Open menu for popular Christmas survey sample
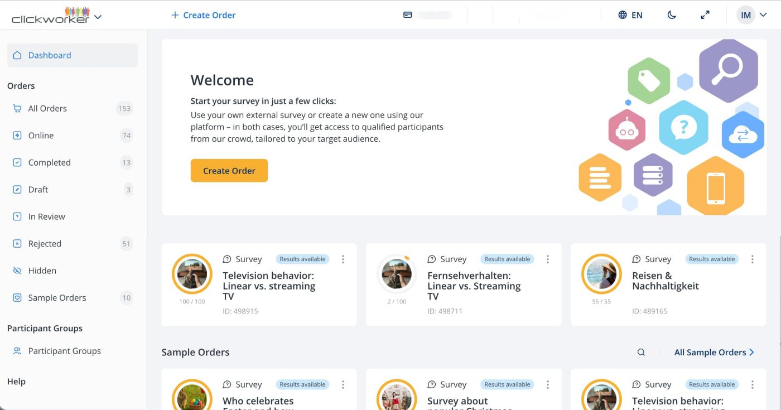 click(548, 385)
